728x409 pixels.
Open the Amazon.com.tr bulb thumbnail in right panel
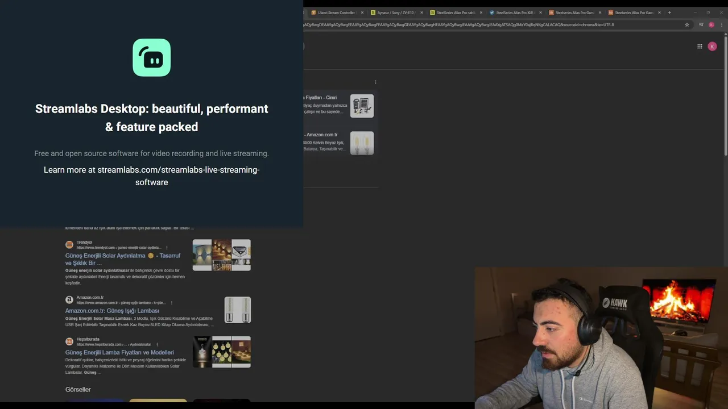tap(362, 143)
